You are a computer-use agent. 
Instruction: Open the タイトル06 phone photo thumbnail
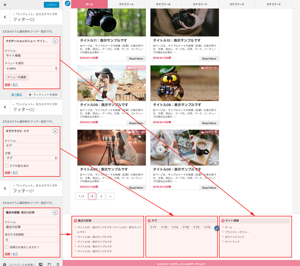click(184, 147)
